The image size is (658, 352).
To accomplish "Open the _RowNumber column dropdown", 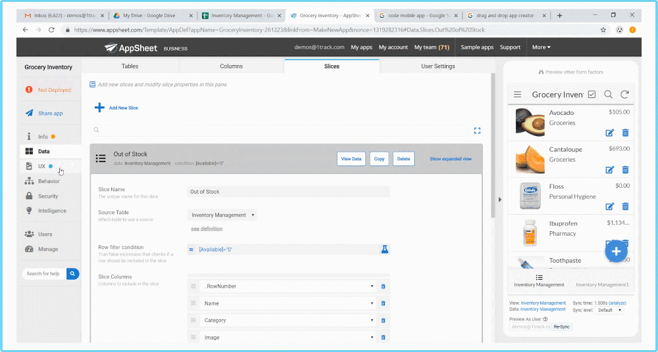I will coord(288,286).
